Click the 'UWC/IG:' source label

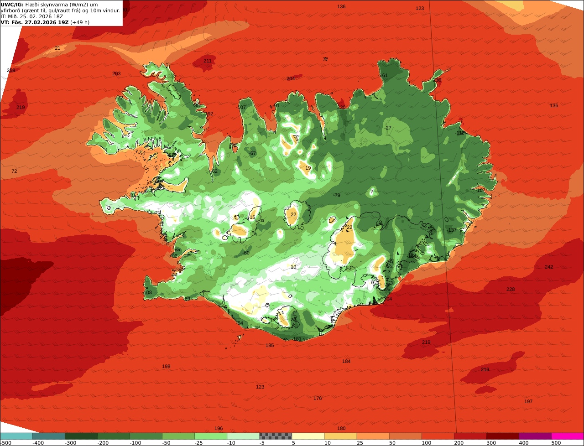[x=12, y=4]
